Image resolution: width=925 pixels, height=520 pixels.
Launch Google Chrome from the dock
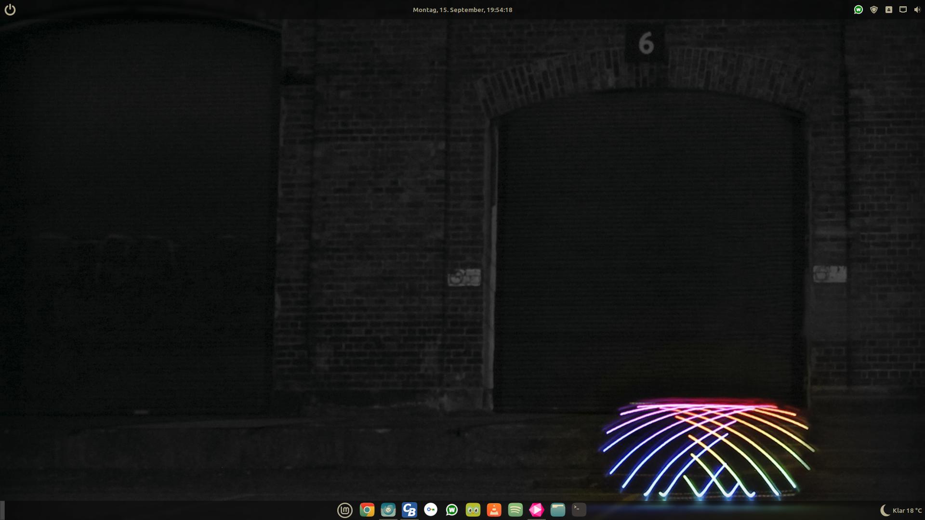[x=367, y=510]
